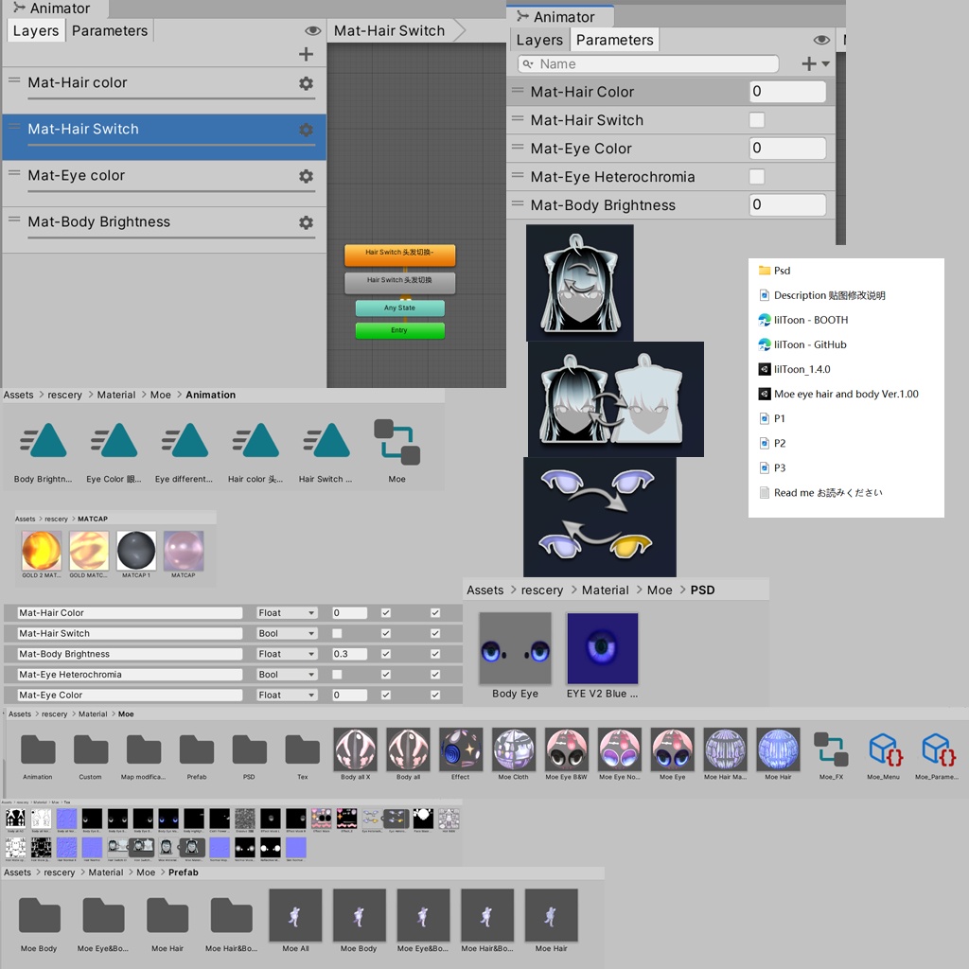Click the Any State node
The height and width of the screenshot is (969, 969).
click(x=399, y=308)
